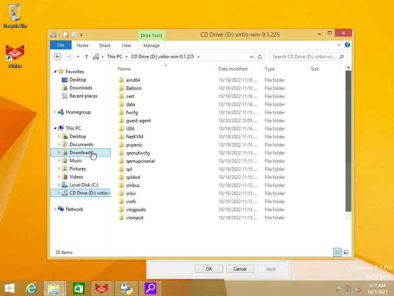The image size is (394, 296).
Task: Select the NetKVM folder icon
Action: [x=121, y=137]
